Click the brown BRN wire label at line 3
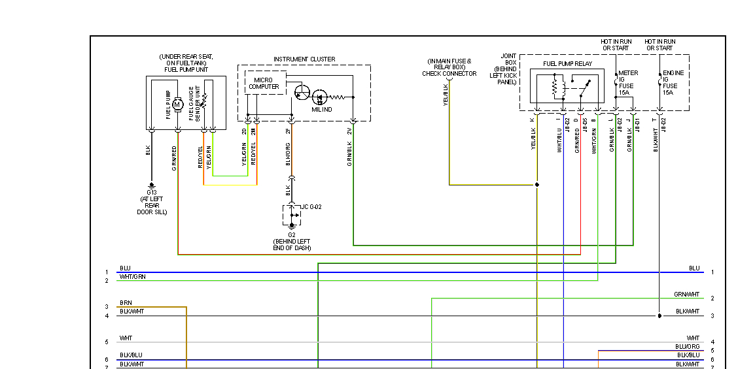 (x=126, y=302)
